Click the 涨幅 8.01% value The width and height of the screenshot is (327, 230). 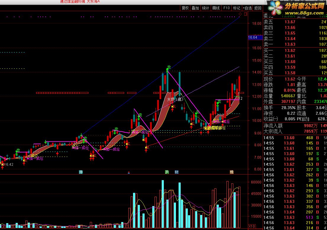pyautogui.click(x=290, y=91)
